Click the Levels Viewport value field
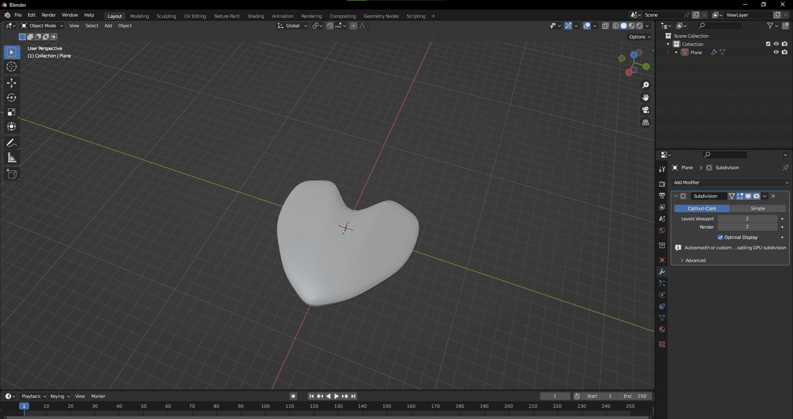The image size is (793, 419). 747,218
